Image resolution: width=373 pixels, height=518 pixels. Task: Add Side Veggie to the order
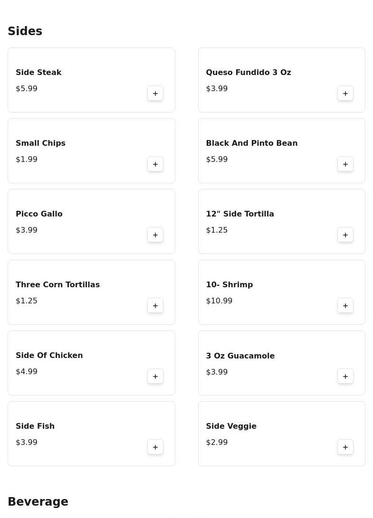(345, 447)
